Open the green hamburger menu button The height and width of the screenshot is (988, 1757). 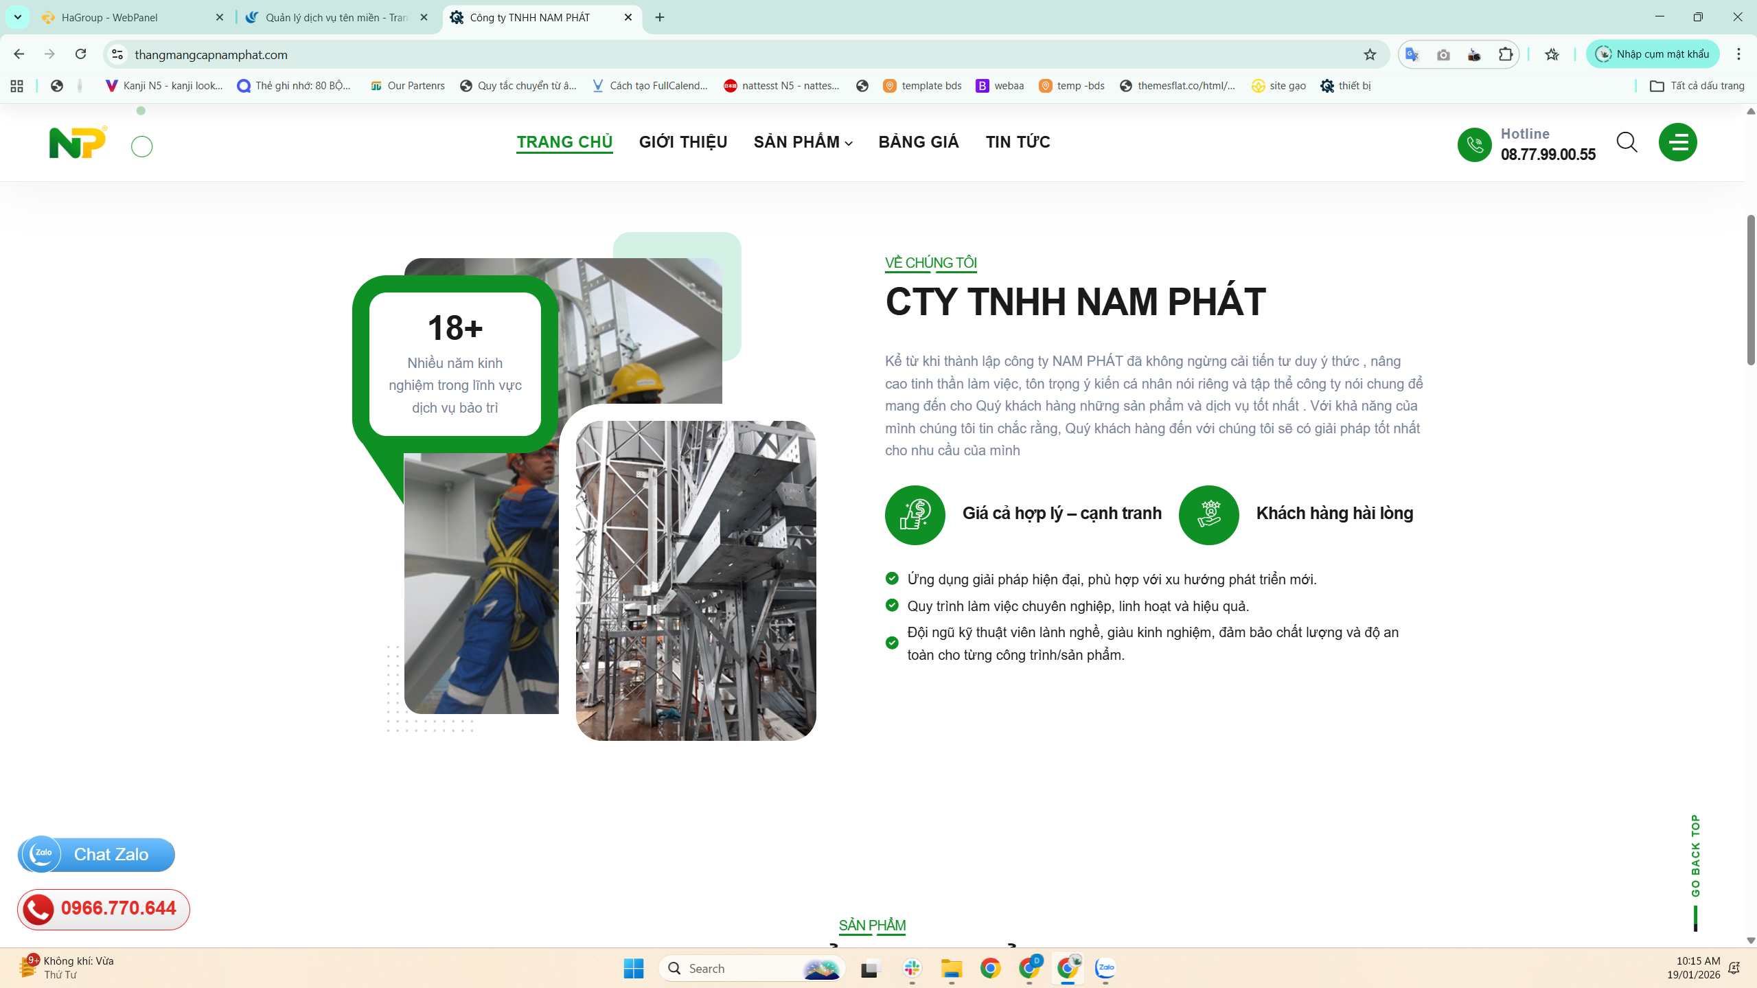1677,142
